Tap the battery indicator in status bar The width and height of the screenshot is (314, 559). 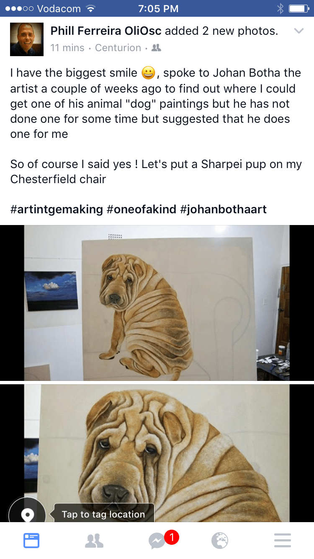pos(299,8)
